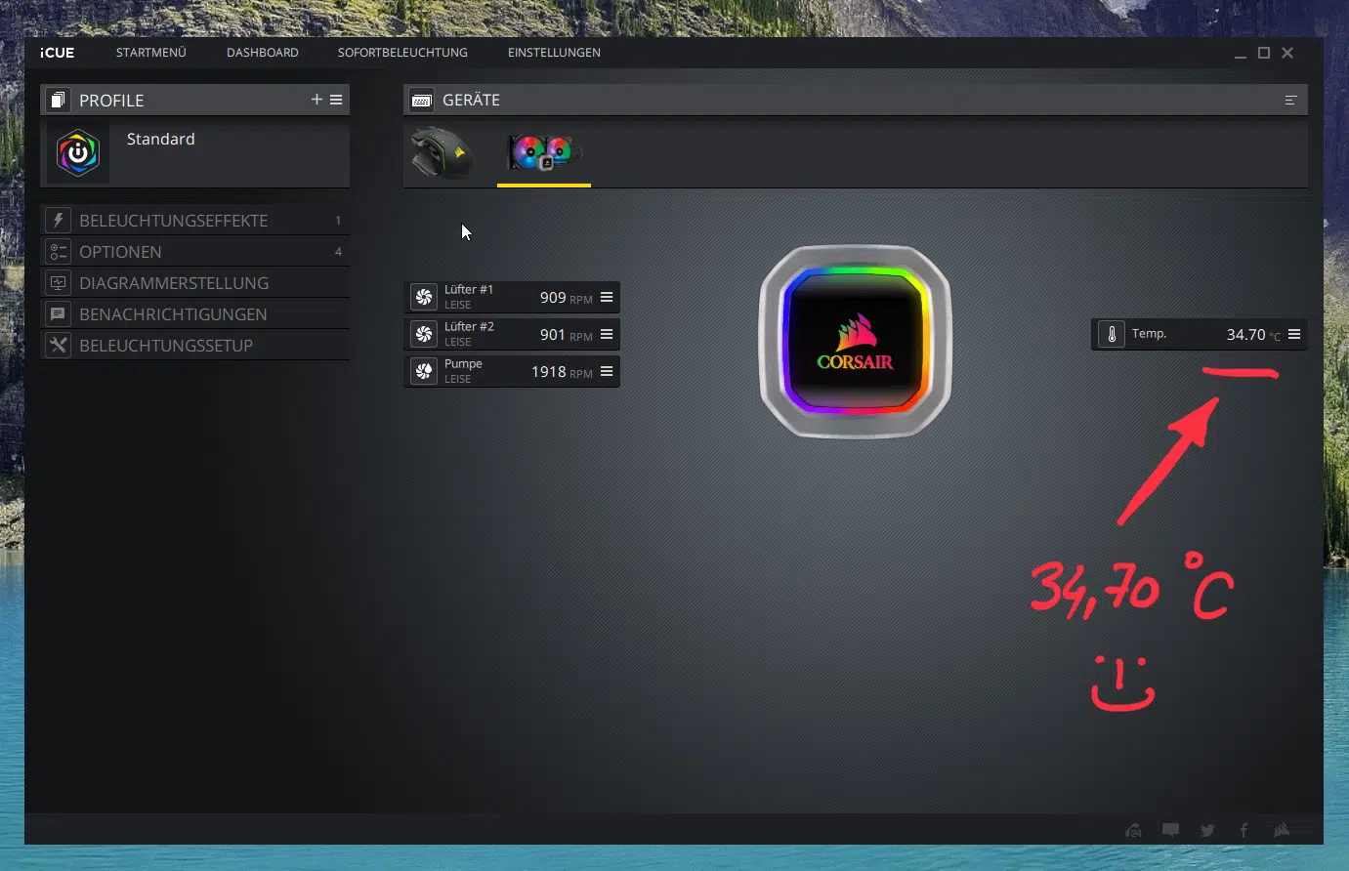Expand the Beleuchtungseffekte section
Screen dimensions: 1349x871
173,221
